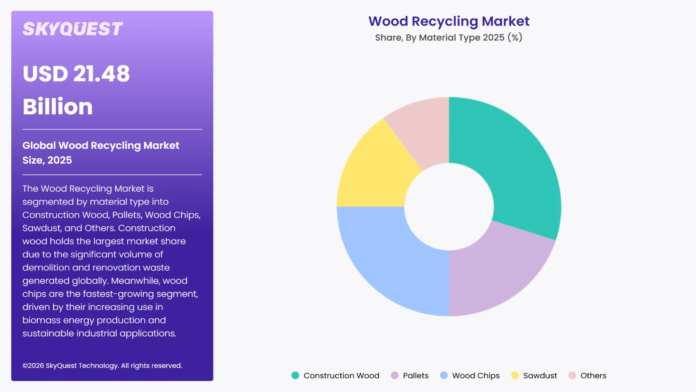Click the Share, By Material Type 2025 subtitle
The height and width of the screenshot is (392, 696).
(449, 37)
